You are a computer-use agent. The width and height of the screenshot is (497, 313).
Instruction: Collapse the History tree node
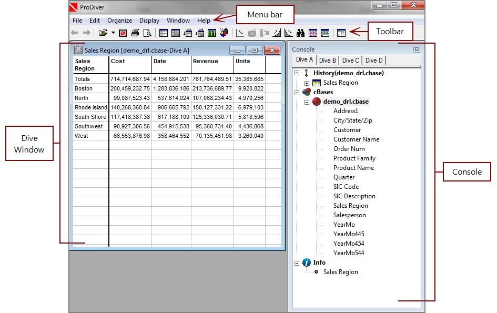[x=298, y=74]
